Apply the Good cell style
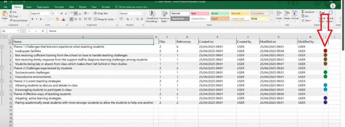Screen dimensions: 345x127 click(220, 13)
